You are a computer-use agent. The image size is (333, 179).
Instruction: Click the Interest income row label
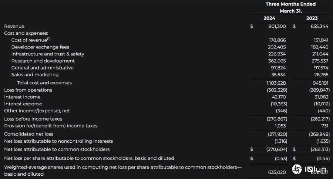pyautogui.click(x=22, y=97)
